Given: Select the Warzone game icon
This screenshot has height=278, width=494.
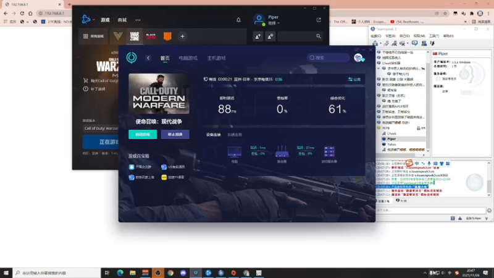Looking at the screenshot, I should click(134, 36).
